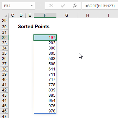This screenshot has height=118, width=118.
Task: Select column C header
Action: [13, 15]
